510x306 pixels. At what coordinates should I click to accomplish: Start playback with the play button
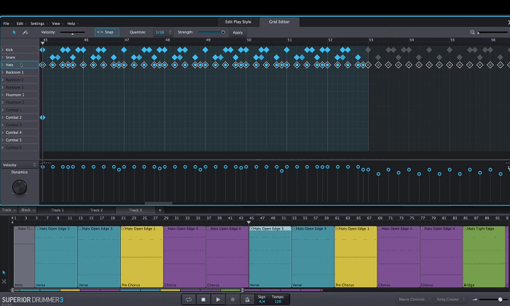pyautogui.click(x=218, y=299)
